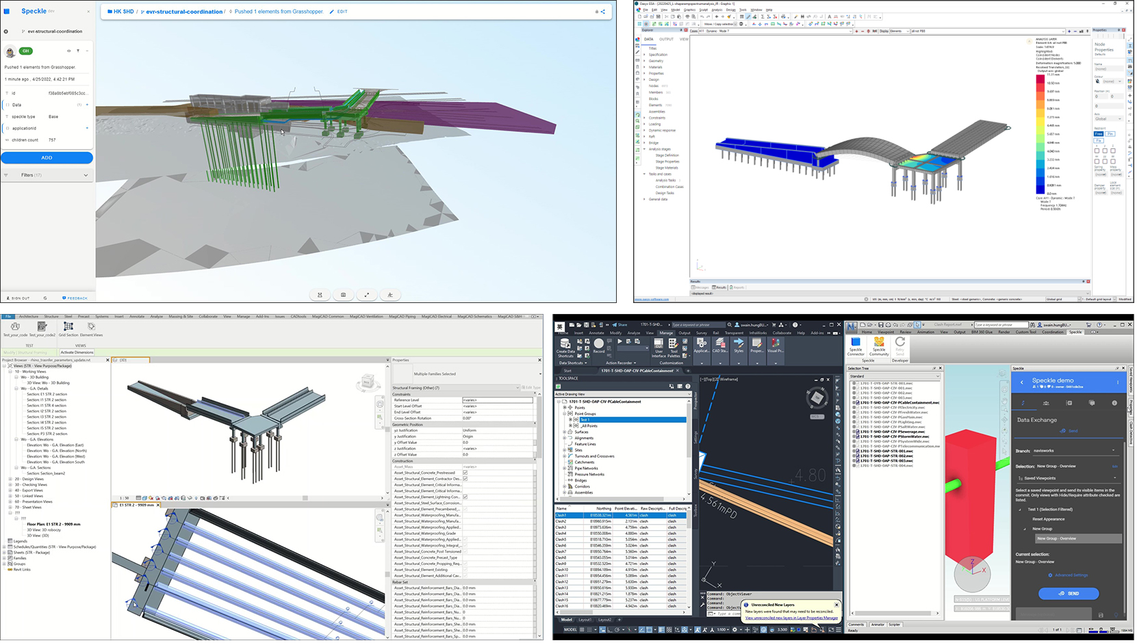This screenshot has width=1137, height=643.
Task: Click Speckle Community icon in Navisworks ribbon
Action: click(880, 347)
